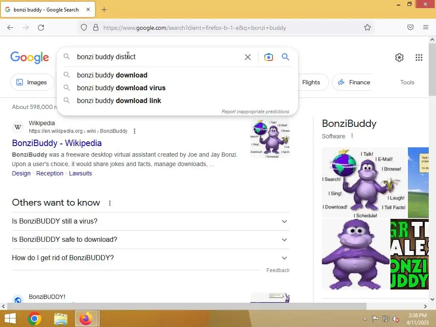Click the scroll right arrow at bottom
The width and height of the screenshot is (436, 327).
point(425,307)
